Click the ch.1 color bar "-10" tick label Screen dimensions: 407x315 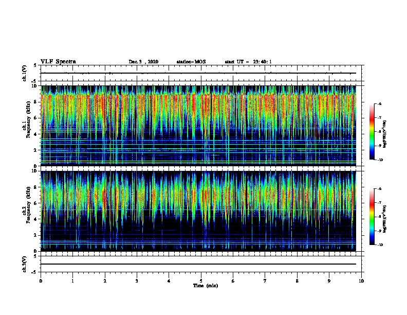pyautogui.click(x=380, y=160)
